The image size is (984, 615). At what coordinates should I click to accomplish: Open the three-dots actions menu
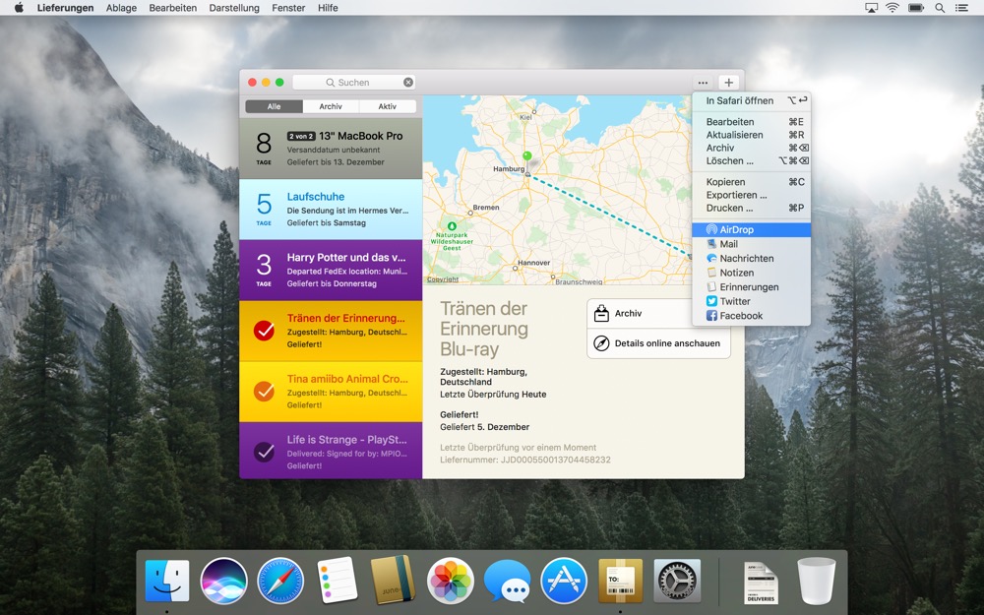tap(703, 83)
